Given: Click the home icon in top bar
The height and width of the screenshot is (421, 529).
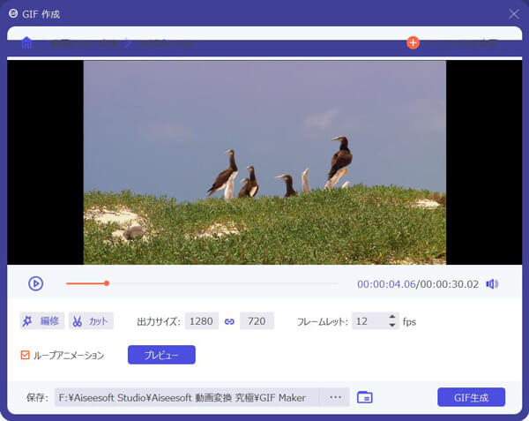Looking at the screenshot, I should tap(26, 42).
